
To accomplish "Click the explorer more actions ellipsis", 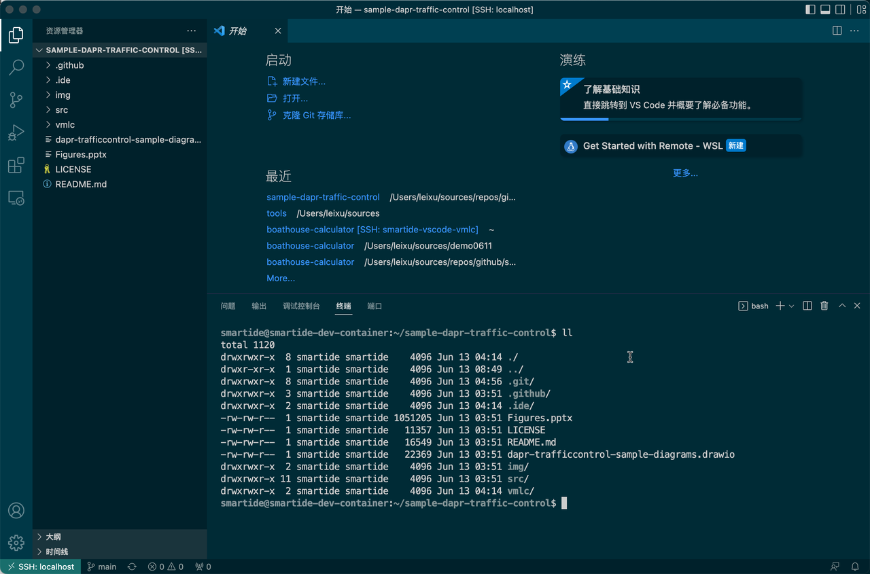I will coord(192,31).
